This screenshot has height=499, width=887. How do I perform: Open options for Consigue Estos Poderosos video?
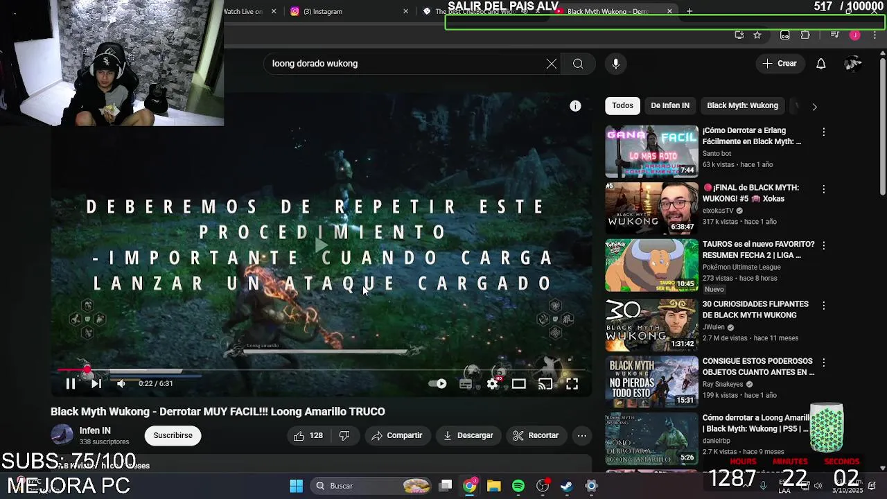coord(823,362)
